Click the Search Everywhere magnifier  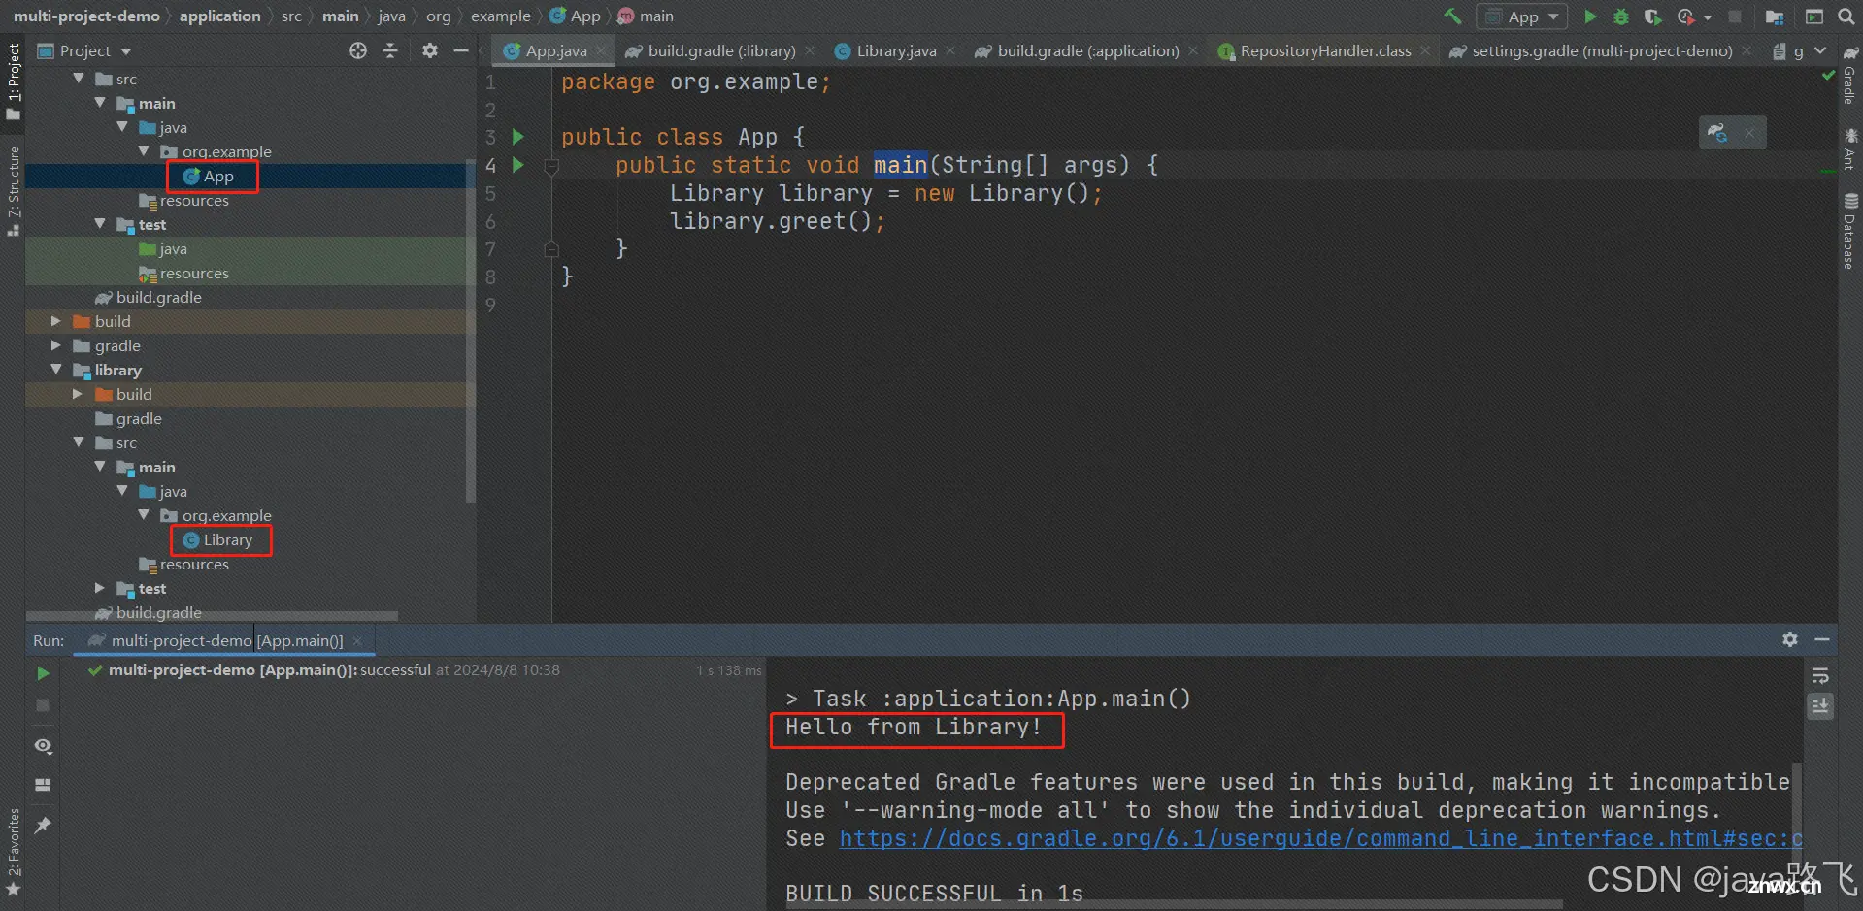click(x=1846, y=16)
